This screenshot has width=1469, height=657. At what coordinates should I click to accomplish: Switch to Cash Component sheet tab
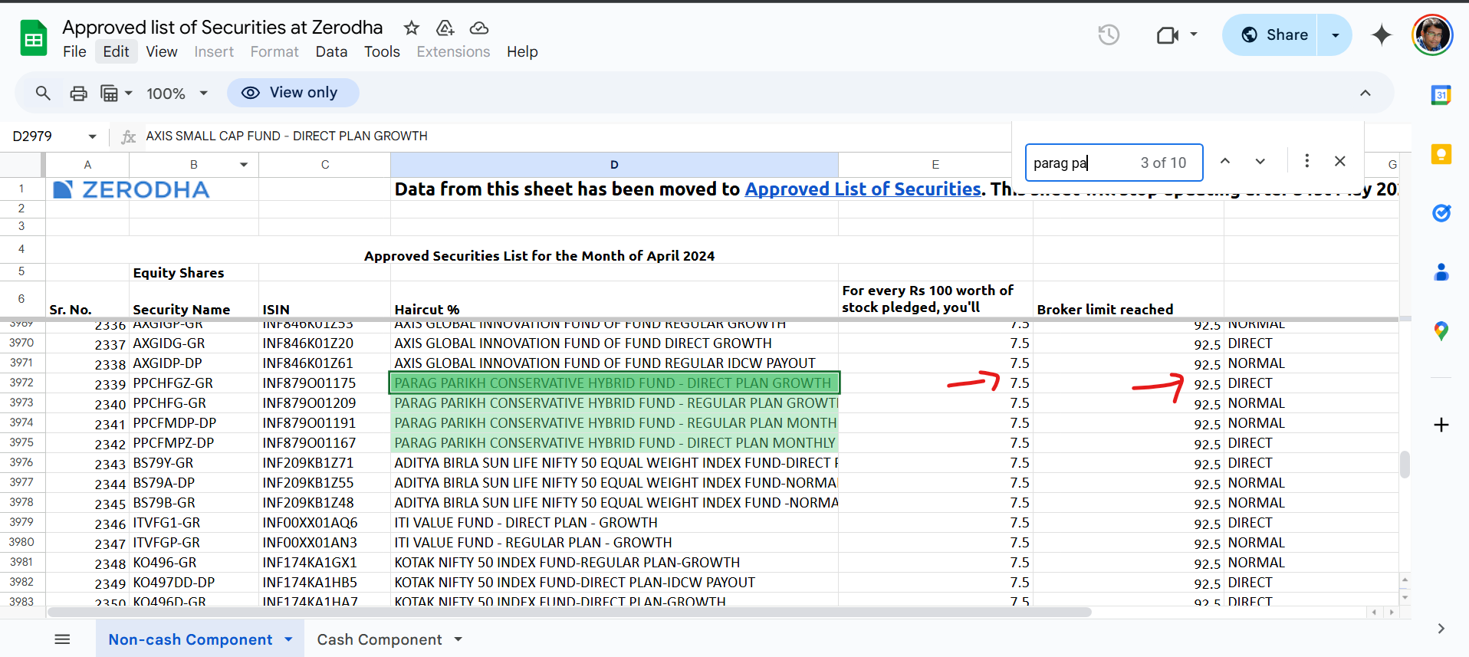[379, 639]
